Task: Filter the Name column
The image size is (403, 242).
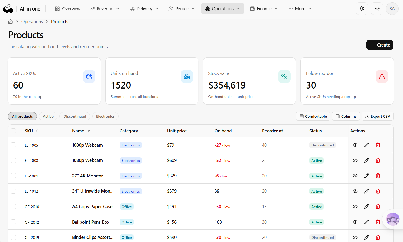Action: (96, 131)
